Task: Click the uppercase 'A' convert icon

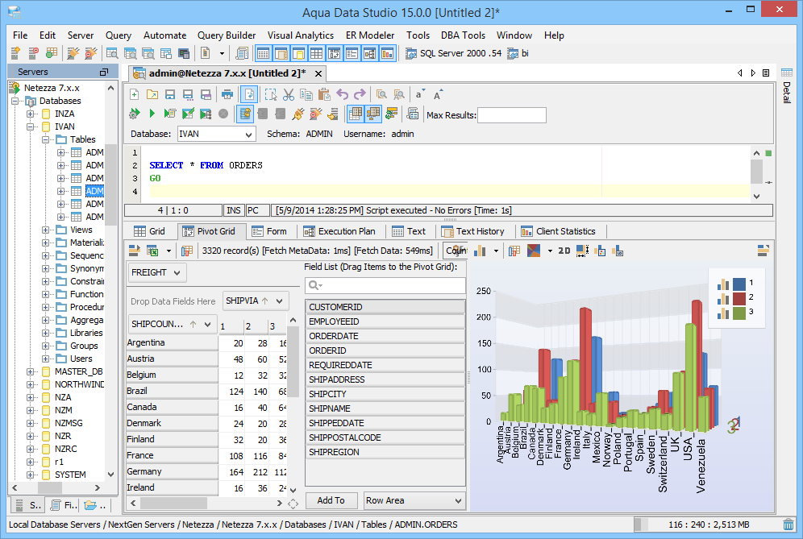Action: [437, 95]
